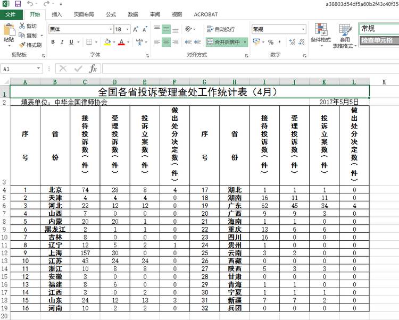Expand Paste options dropdown arrow
399x320 pixels.
point(9,46)
